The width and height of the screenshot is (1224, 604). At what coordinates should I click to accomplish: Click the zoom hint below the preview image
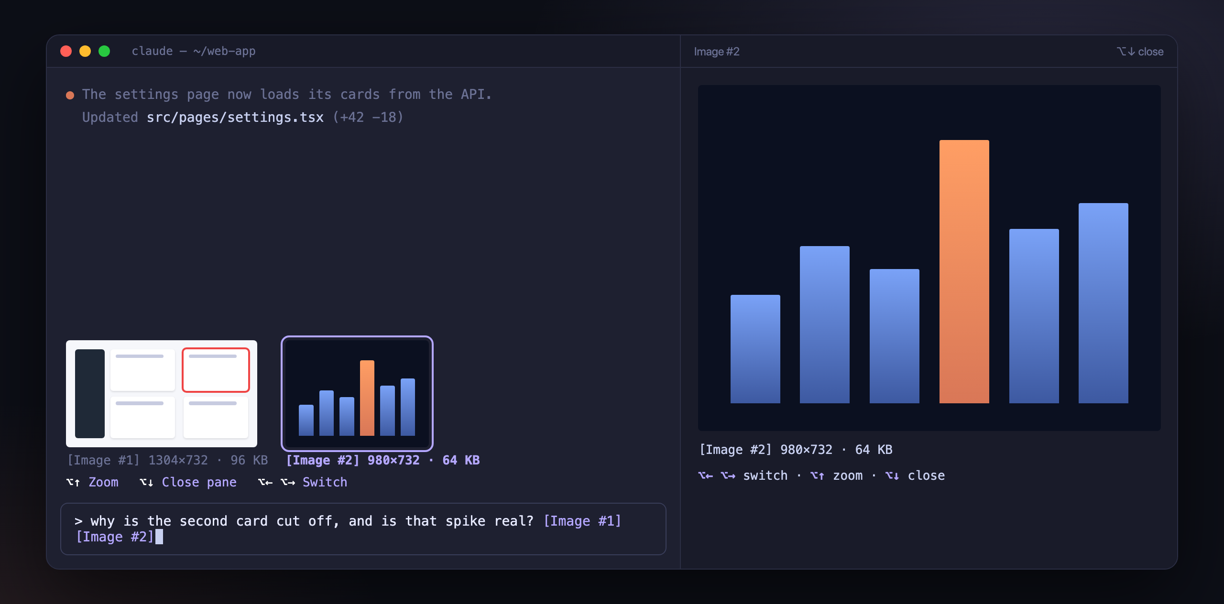(837, 475)
